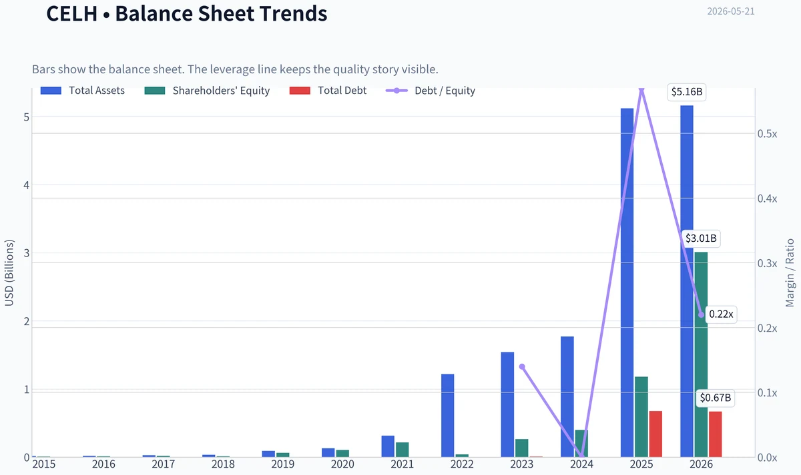Viewport: 801px width, 475px height.
Task: Click the 2022 x-axis label
Action: click(462, 464)
